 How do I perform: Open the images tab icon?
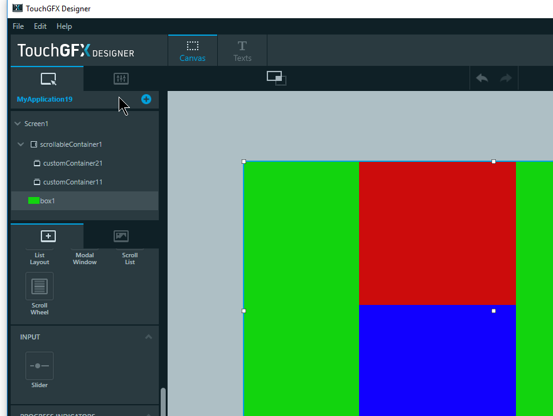coord(121,236)
